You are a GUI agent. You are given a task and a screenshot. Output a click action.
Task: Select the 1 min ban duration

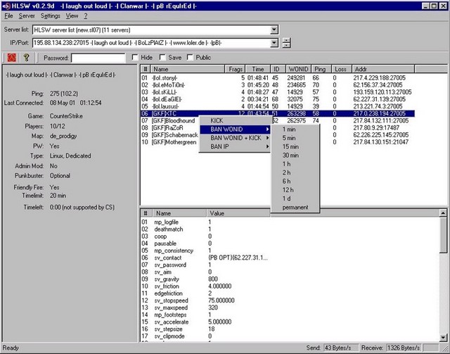295,129
